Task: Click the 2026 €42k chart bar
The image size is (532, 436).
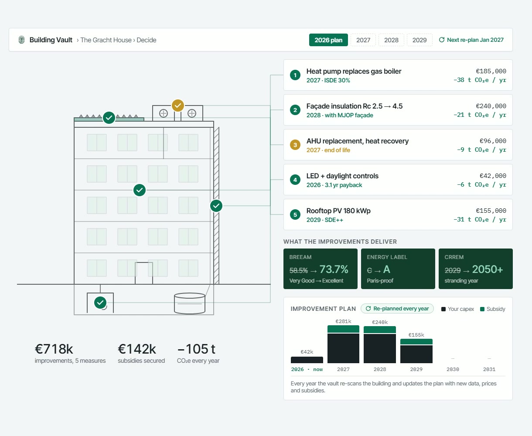Action: tap(307, 360)
